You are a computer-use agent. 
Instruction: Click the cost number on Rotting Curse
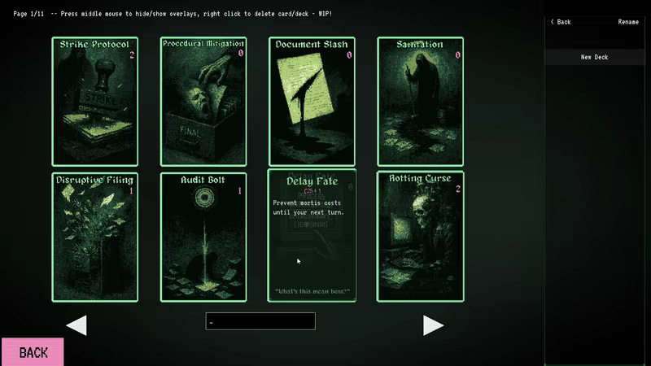click(458, 190)
